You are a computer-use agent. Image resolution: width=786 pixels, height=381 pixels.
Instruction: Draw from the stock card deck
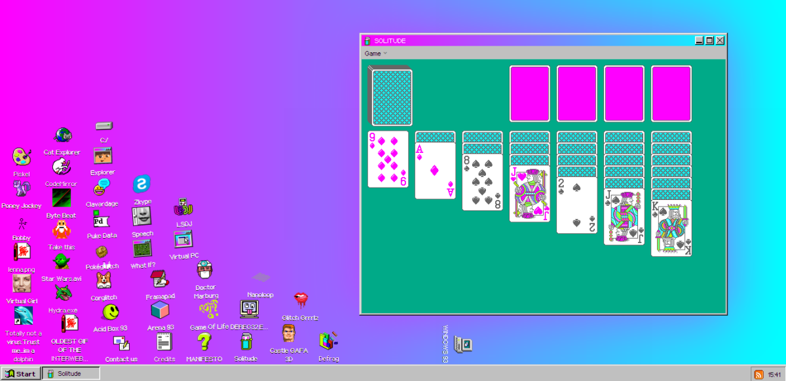point(391,95)
